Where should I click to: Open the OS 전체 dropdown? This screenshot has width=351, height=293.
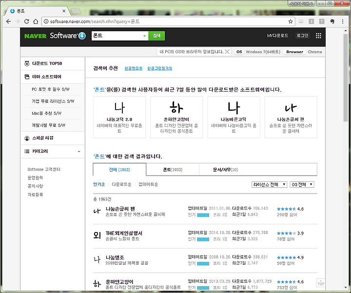[x=302, y=184]
